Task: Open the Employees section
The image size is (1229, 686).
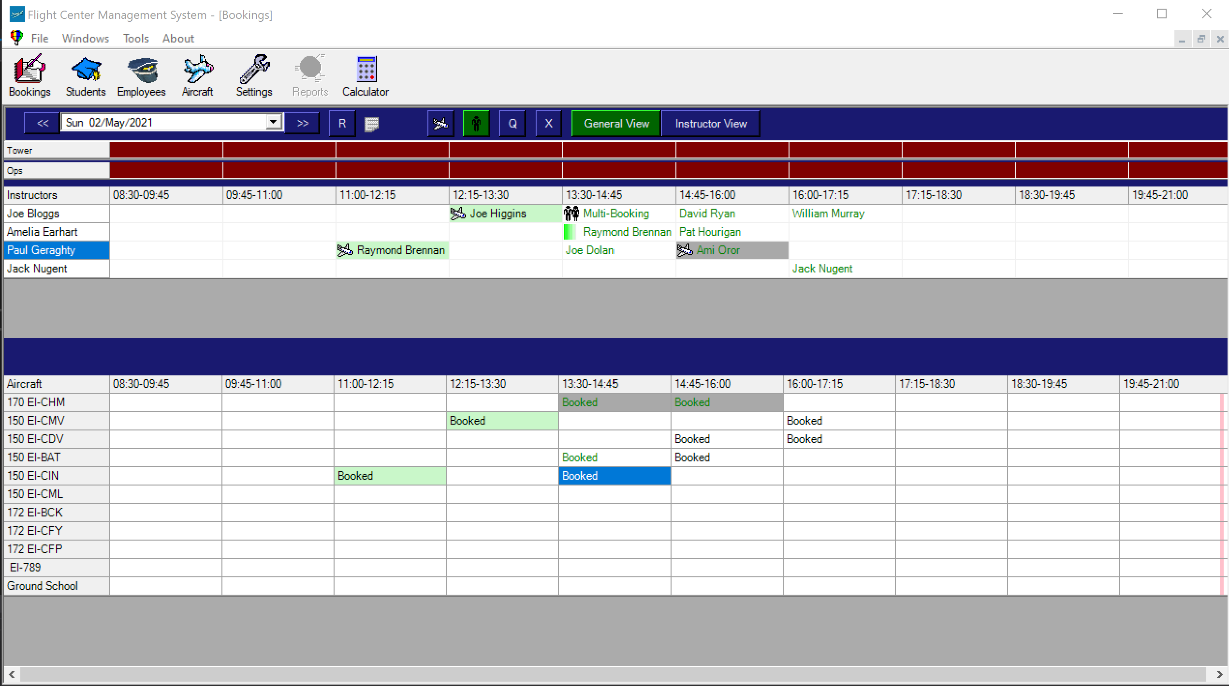Action: click(141, 75)
